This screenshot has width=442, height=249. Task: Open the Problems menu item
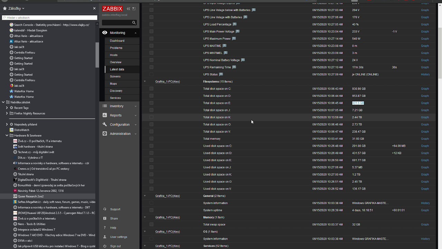pos(116,48)
